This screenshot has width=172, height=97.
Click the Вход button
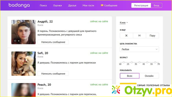156,5
